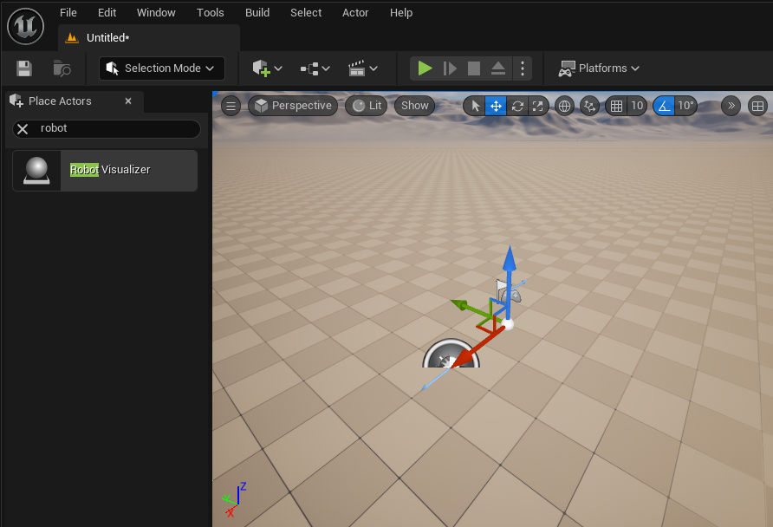Open the Actor menu
773x527 pixels.
coord(355,13)
